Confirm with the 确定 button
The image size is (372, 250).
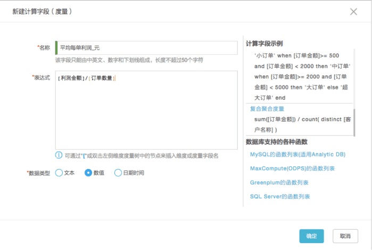(311, 236)
